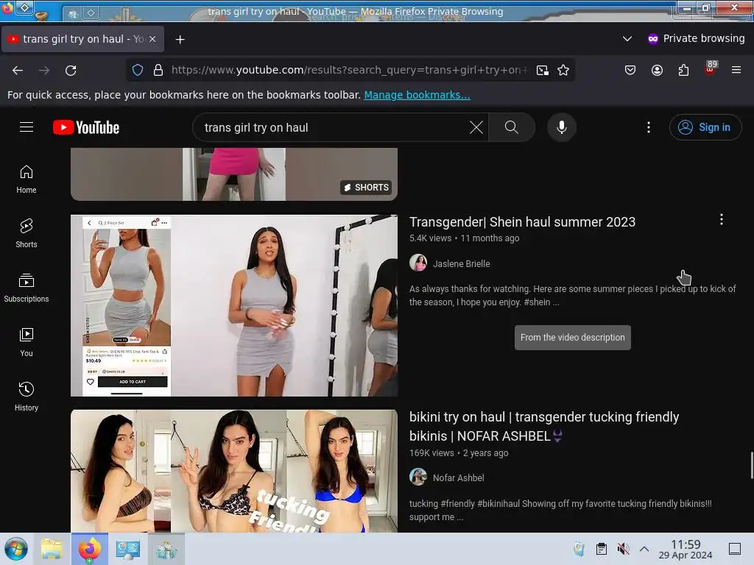754x565 pixels.
Task: Open more options for Shein haul video
Action: [x=722, y=219]
